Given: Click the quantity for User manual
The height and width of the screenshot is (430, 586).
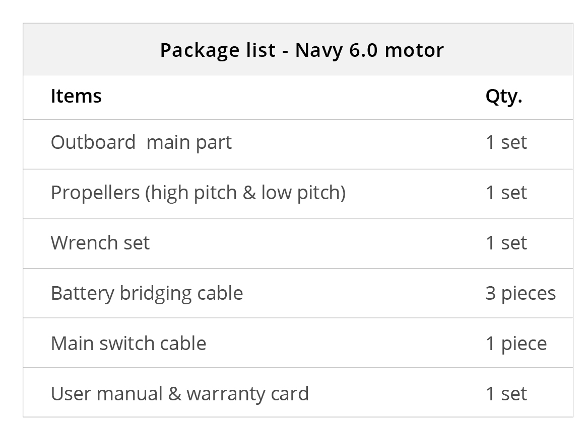Looking at the screenshot, I should pyautogui.click(x=506, y=394).
